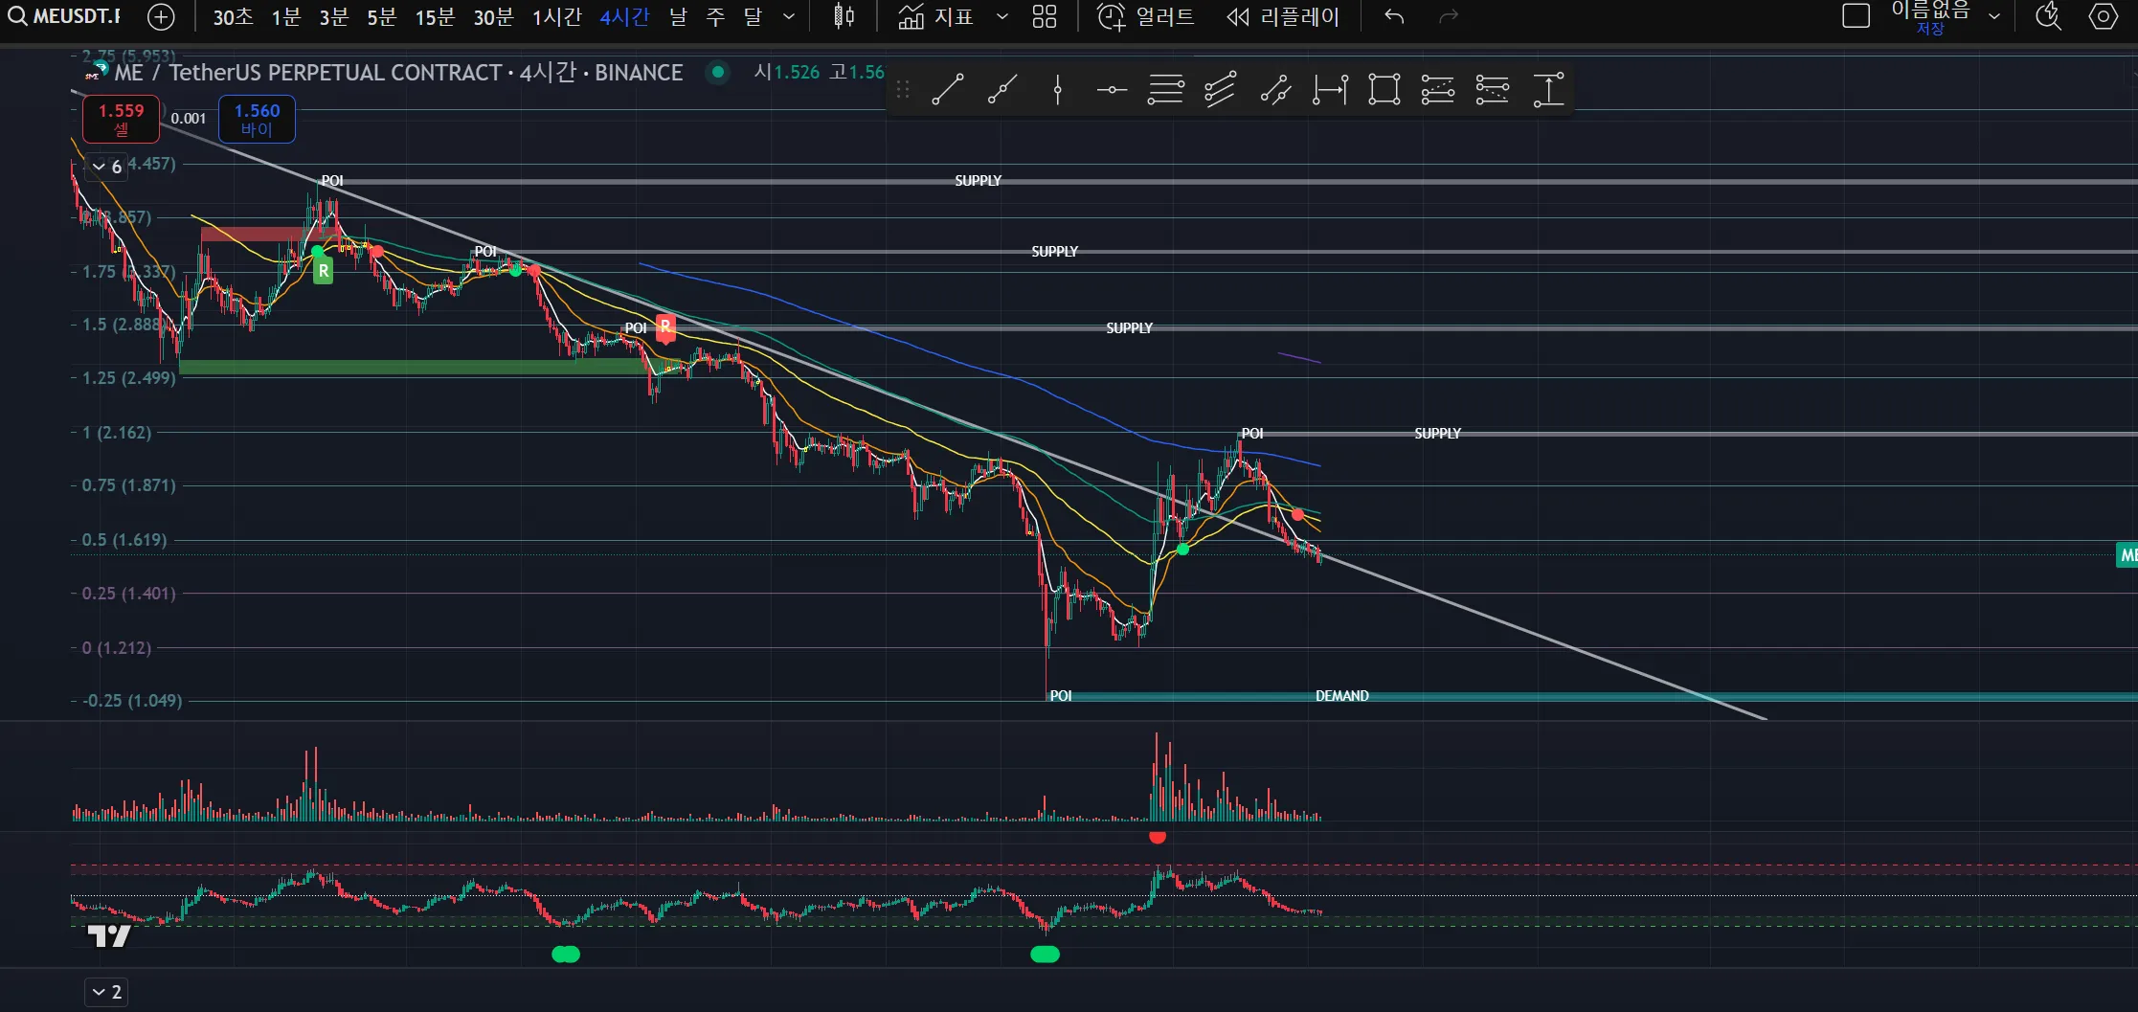Click the 0 (1.212) Fibonacci level label
Screen dimensions: 2138x1012
point(116,648)
